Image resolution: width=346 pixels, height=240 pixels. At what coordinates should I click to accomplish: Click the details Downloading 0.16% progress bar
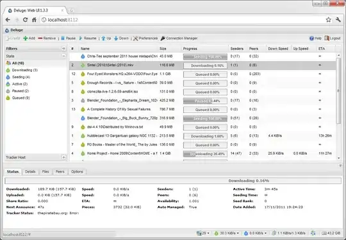tap(173, 180)
